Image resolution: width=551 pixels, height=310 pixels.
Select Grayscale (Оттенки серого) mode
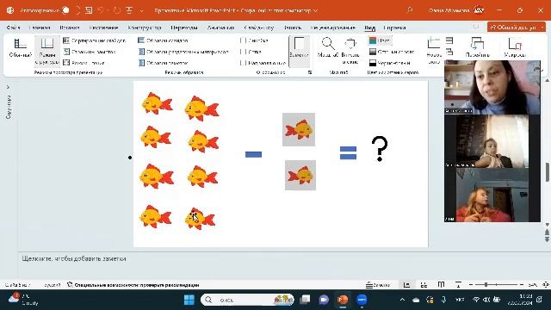coord(392,52)
